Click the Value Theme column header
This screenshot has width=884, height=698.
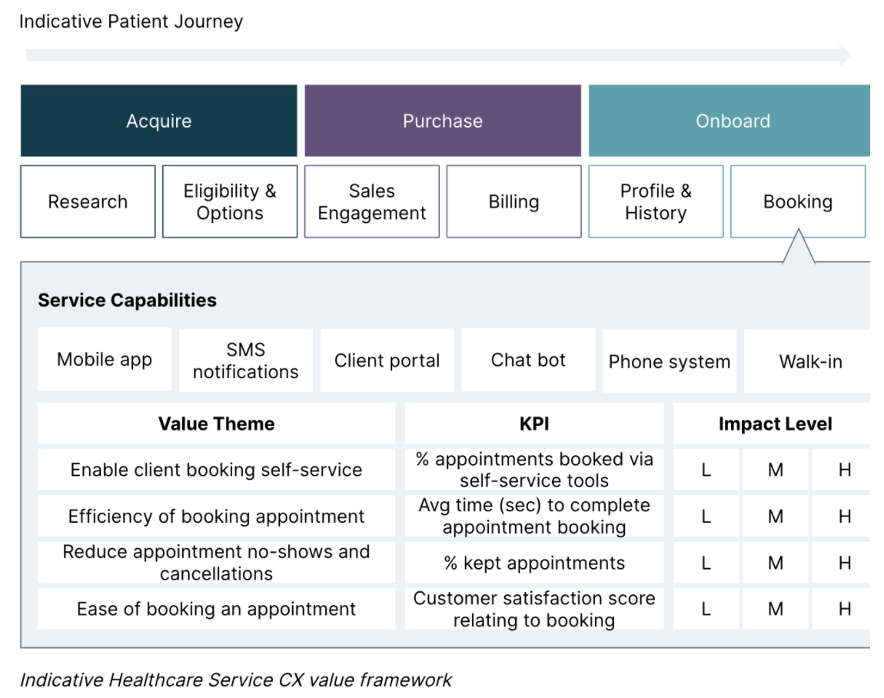click(216, 424)
